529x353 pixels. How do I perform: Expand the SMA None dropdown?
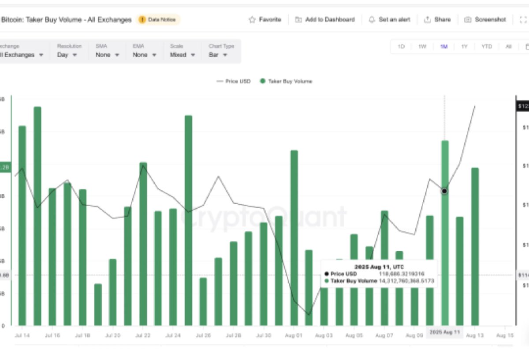(108, 55)
